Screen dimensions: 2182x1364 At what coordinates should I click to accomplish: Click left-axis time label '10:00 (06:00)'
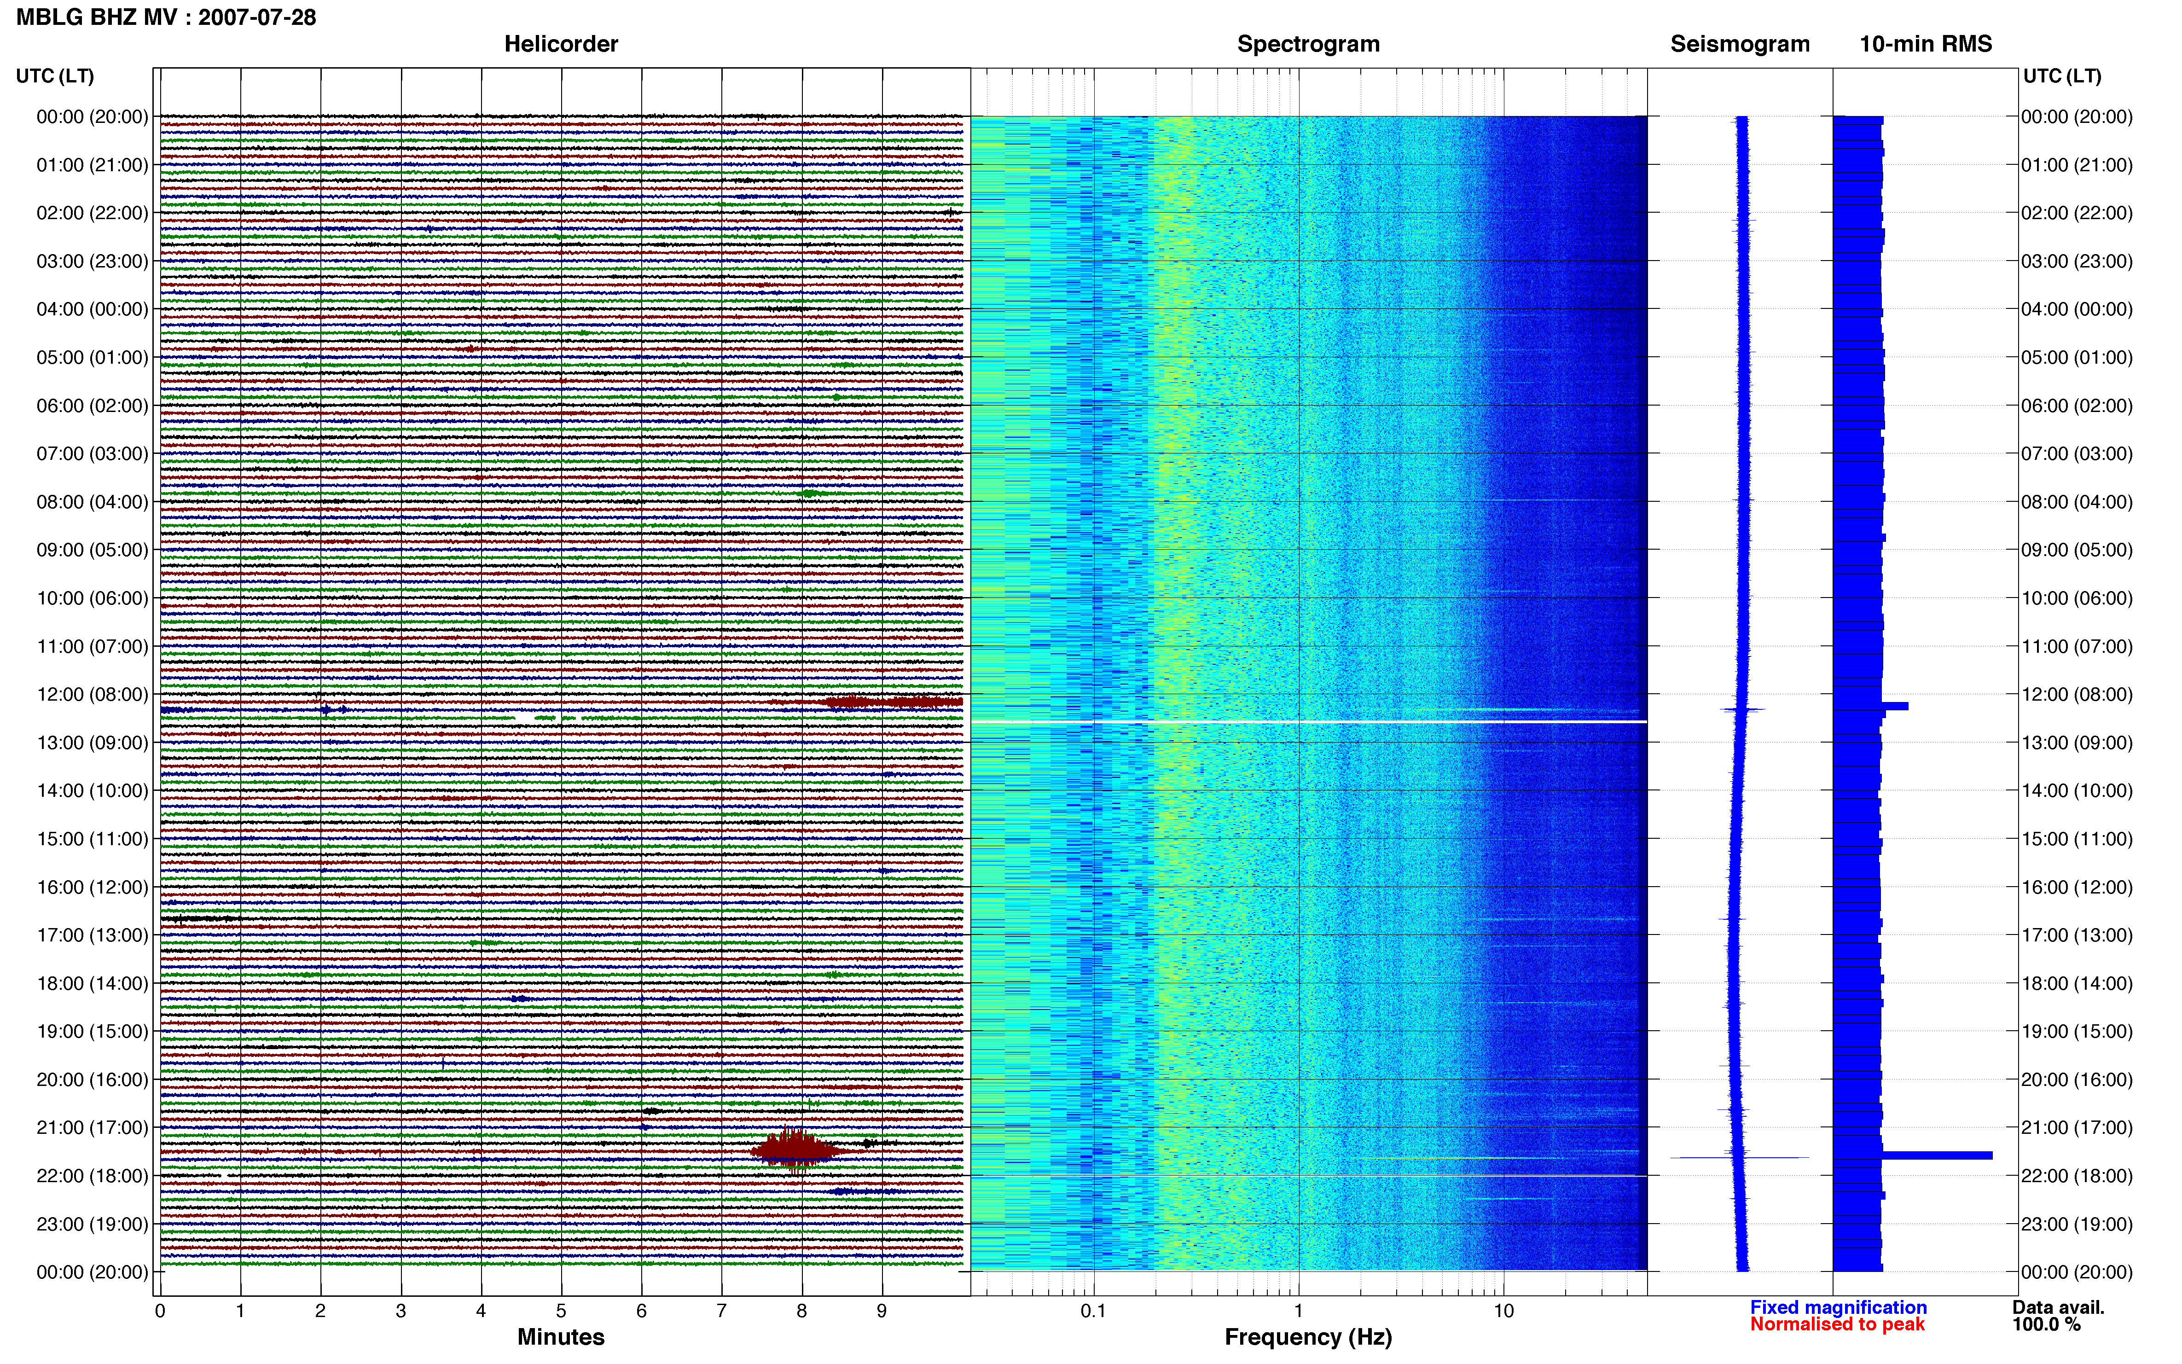92,598
